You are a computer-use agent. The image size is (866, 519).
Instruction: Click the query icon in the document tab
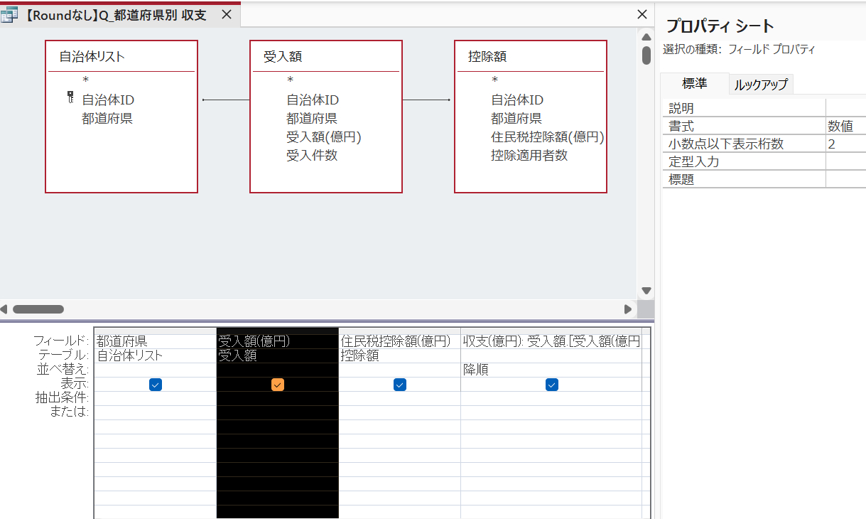pyautogui.click(x=10, y=15)
